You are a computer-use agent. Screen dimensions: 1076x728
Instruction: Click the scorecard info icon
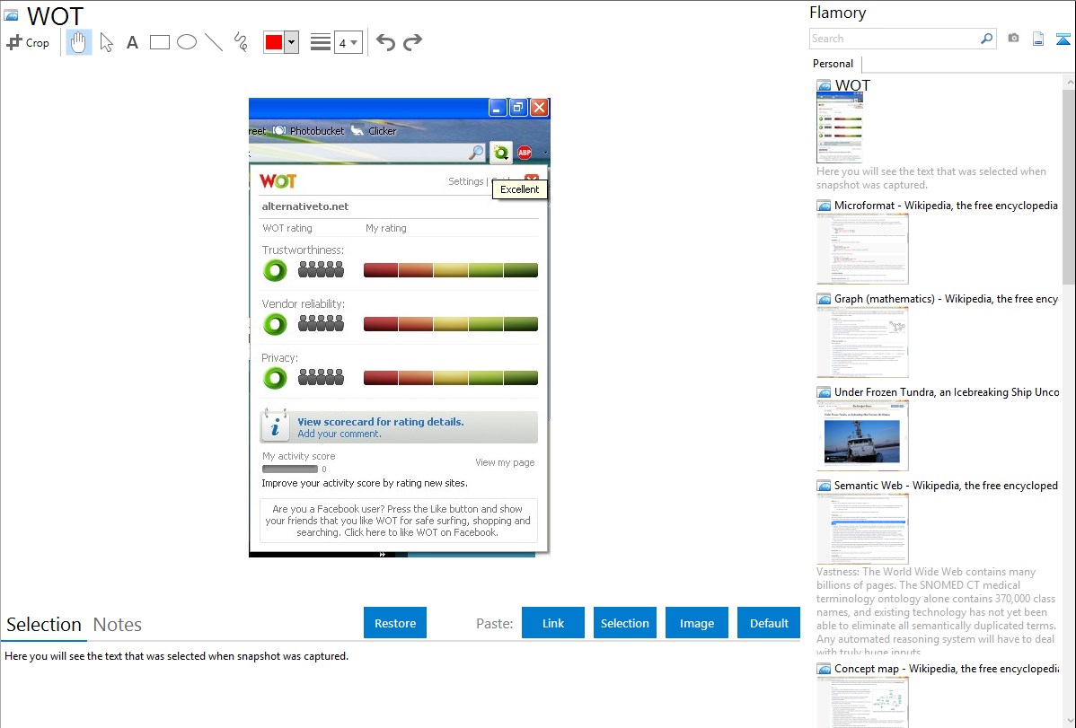coord(275,426)
